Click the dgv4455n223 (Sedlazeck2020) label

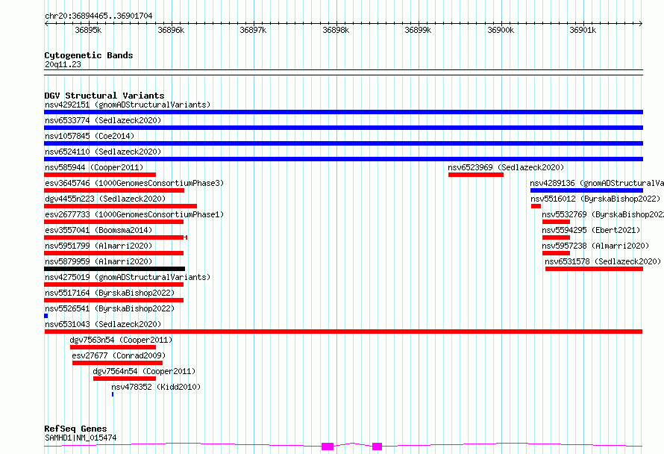pos(105,199)
